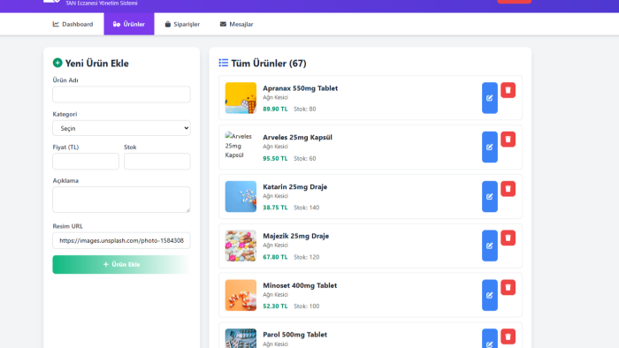Click the Arveles broken image thumbnail
Viewport: 619px width, 348px height.
point(240,146)
